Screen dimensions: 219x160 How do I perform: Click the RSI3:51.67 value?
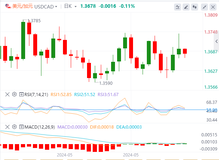pyautogui.click(x=108, y=95)
